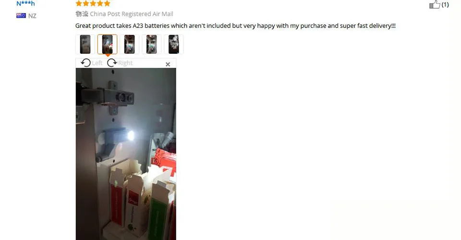This screenshot has height=240, width=461.
Task: Rotate the review photo right
Action: (112, 63)
